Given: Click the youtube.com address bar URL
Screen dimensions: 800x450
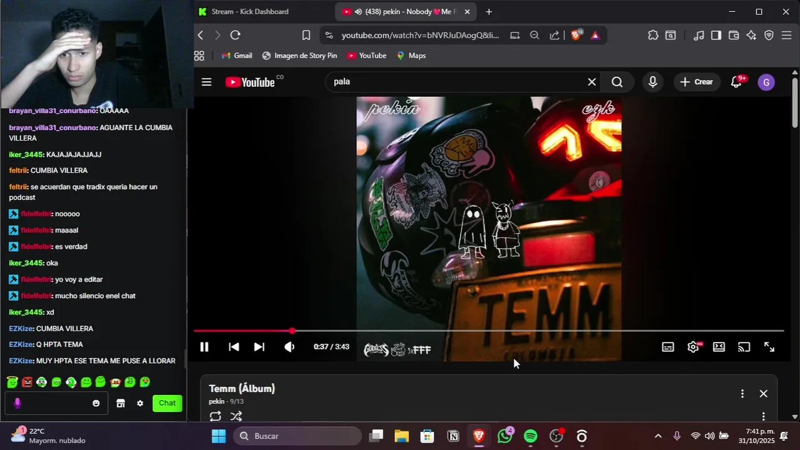Looking at the screenshot, I should 420,36.
